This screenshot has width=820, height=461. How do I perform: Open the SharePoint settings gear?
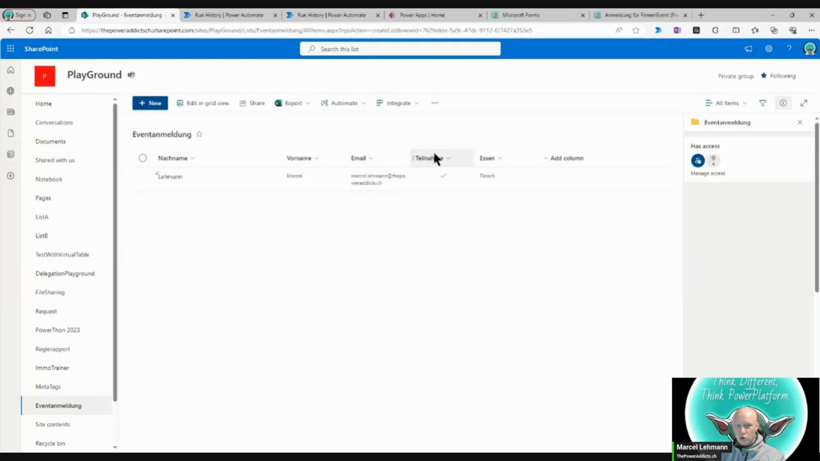coord(769,49)
